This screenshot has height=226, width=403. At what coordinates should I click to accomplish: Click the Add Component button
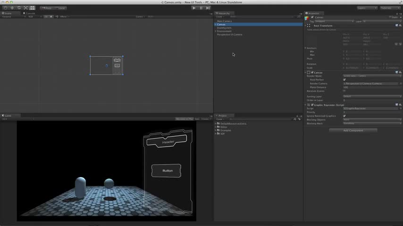pyautogui.click(x=353, y=130)
